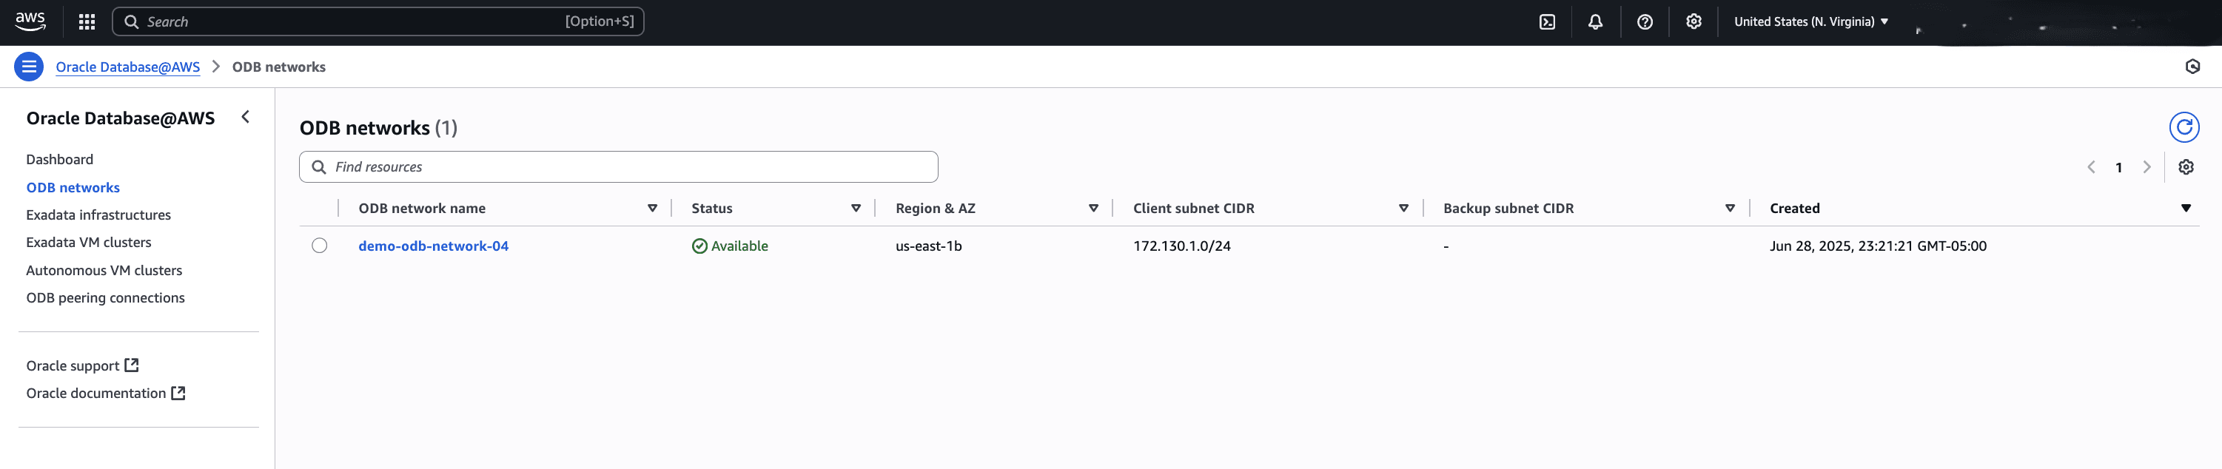Open the help question mark icon
The image size is (2222, 469).
click(1644, 21)
